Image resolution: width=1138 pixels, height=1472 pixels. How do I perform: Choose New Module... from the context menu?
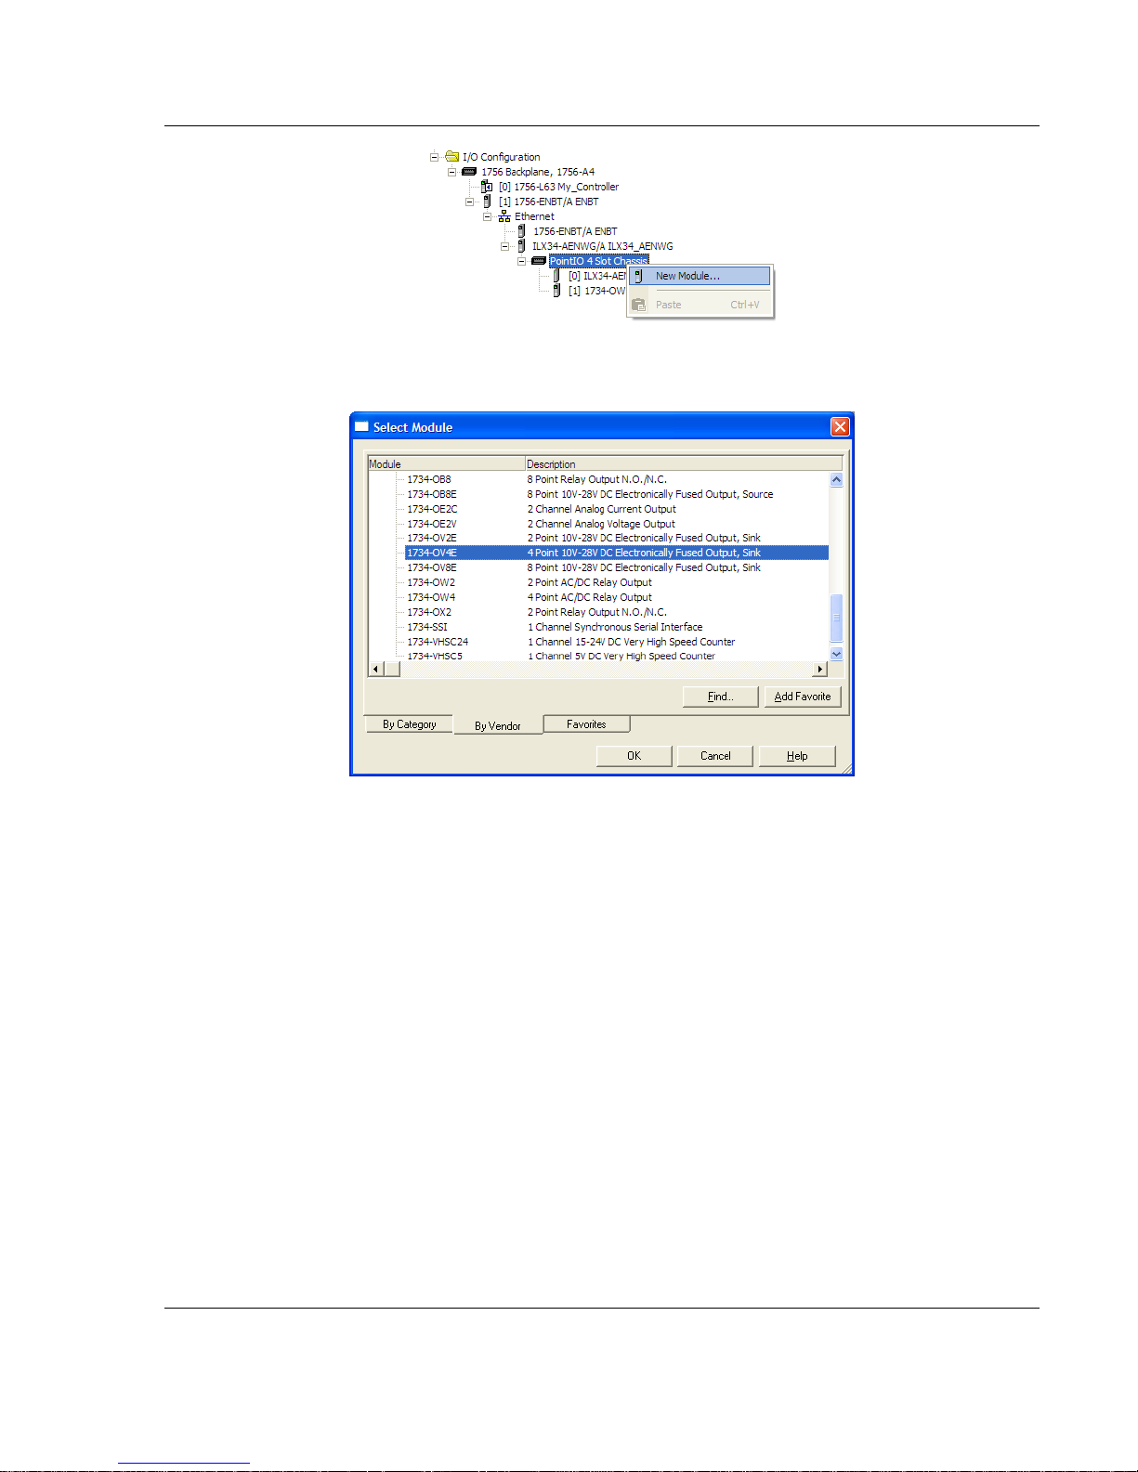tap(700, 276)
